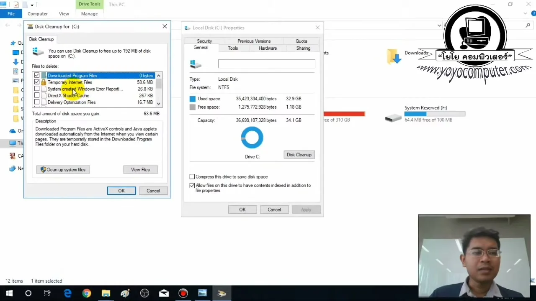Image resolution: width=536 pixels, height=301 pixels.
Task: Open File Explorer from the taskbar
Action: (106, 293)
